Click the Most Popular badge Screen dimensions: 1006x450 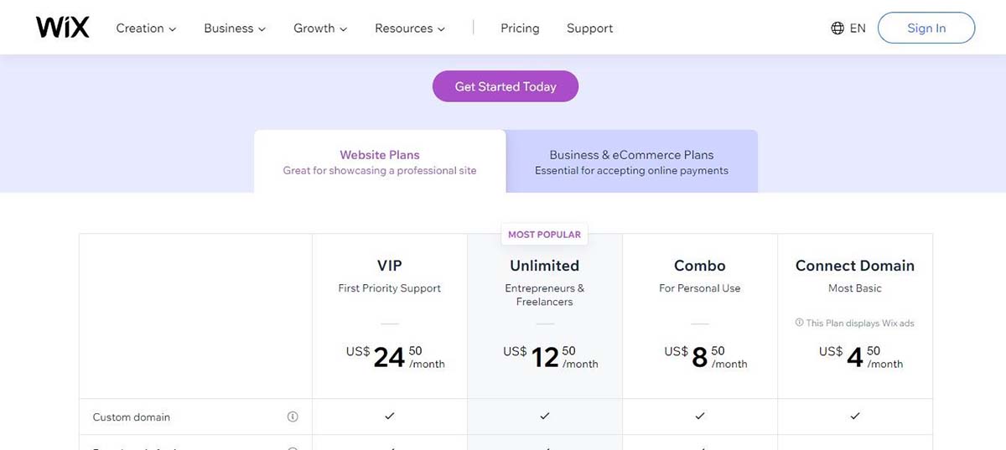[x=544, y=235]
